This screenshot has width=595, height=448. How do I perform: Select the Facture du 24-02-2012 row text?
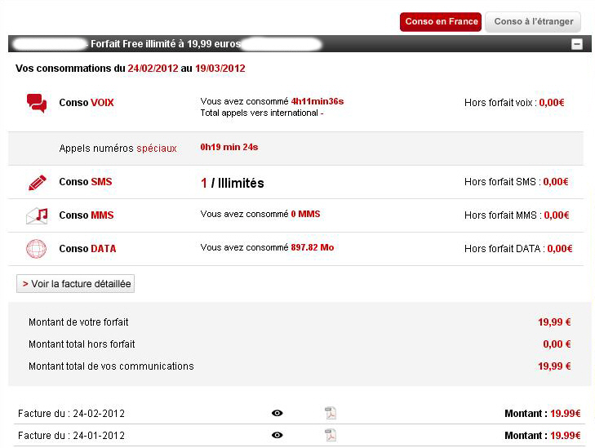pyautogui.click(x=71, y=414)
